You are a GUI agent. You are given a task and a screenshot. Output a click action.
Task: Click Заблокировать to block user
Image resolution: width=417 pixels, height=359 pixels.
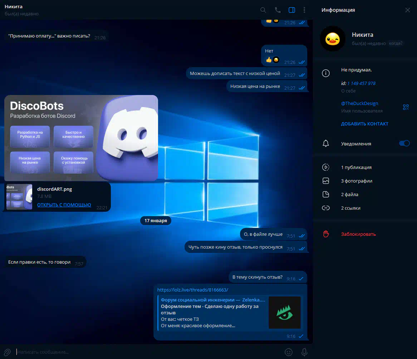point(358,234)
